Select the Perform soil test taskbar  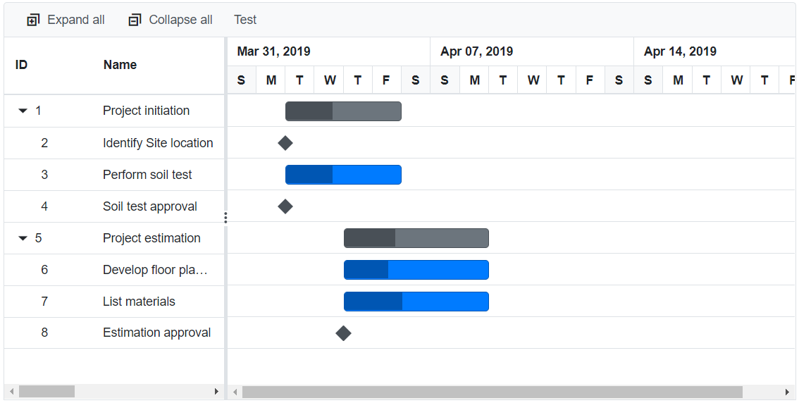(x=343, y=175)
